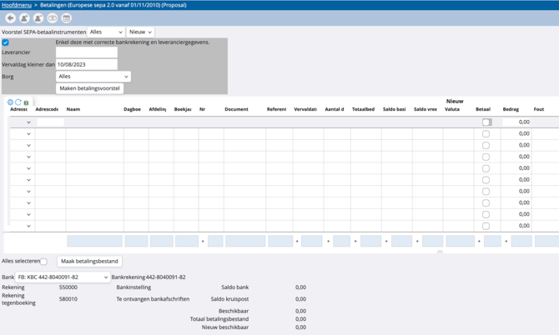Click the Afdeling column header
Viewport: 559px width, 335px height.
(157, 109)
